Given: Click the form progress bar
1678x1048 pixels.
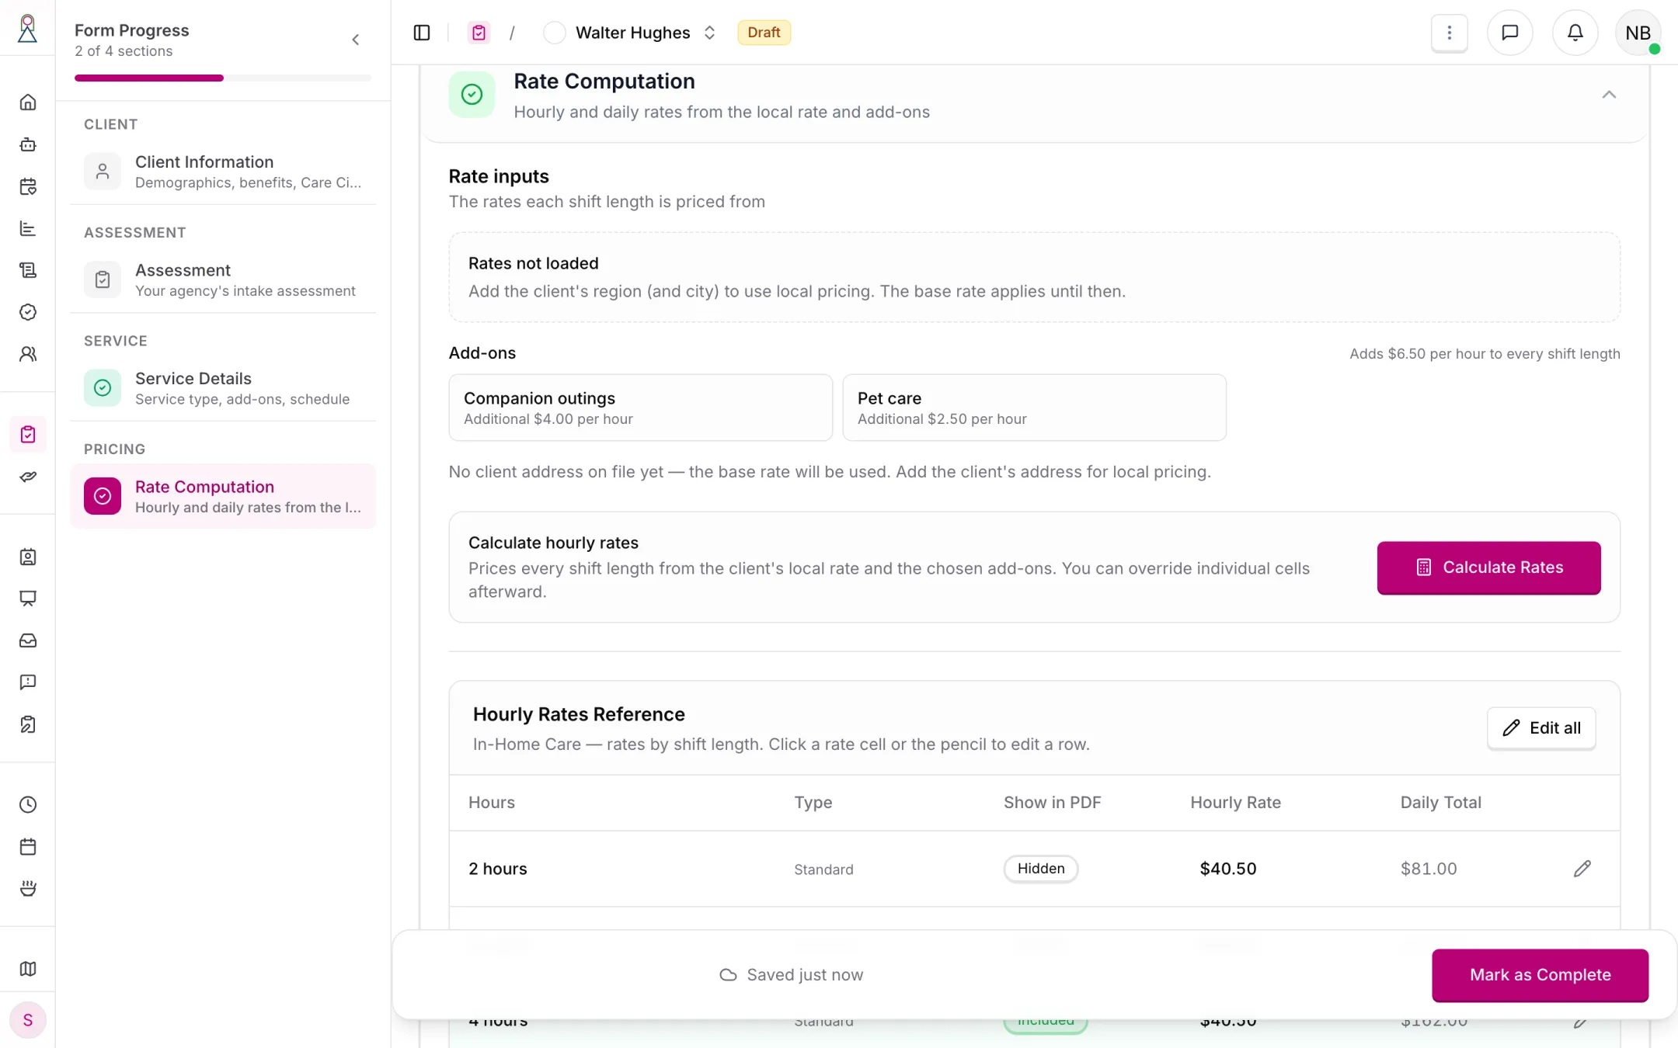Looking at the screenshot, I should (223, 78).
